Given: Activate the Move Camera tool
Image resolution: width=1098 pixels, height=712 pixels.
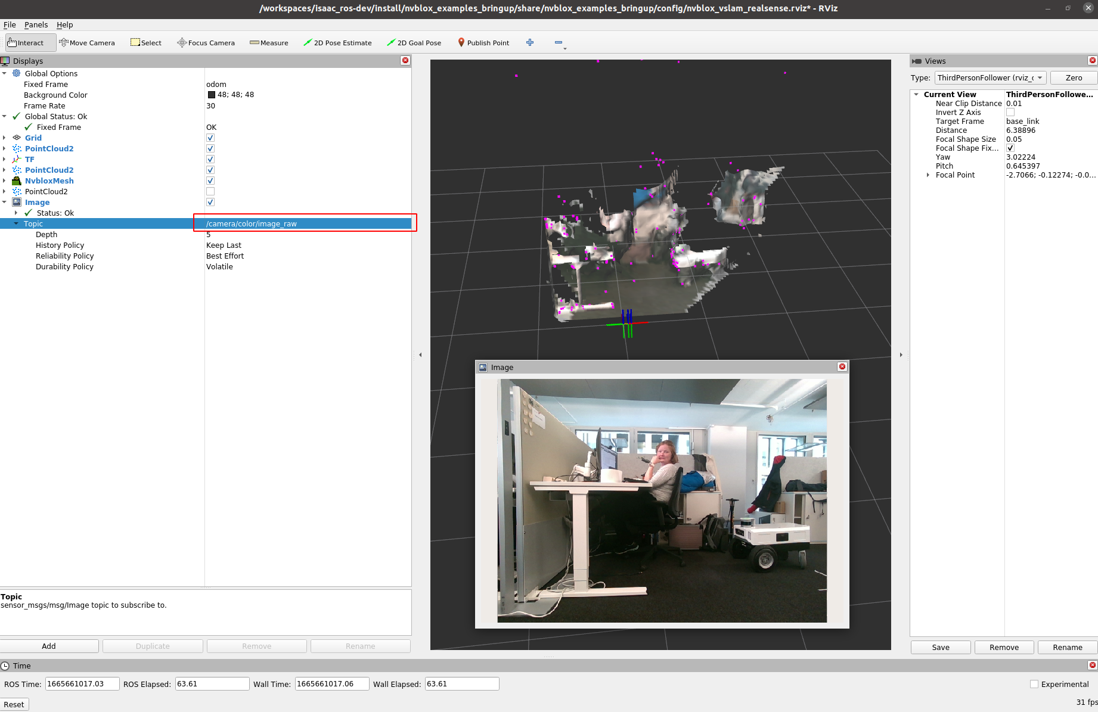Looking at the screenshot, I should pos(88,42).
